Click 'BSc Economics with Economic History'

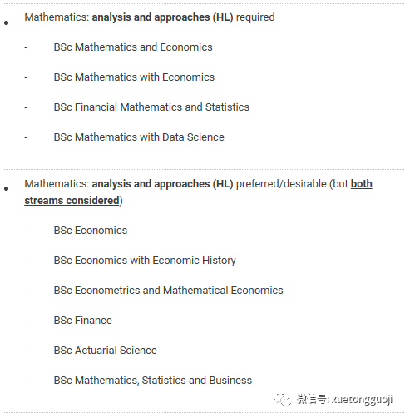[x=145, y=261]
